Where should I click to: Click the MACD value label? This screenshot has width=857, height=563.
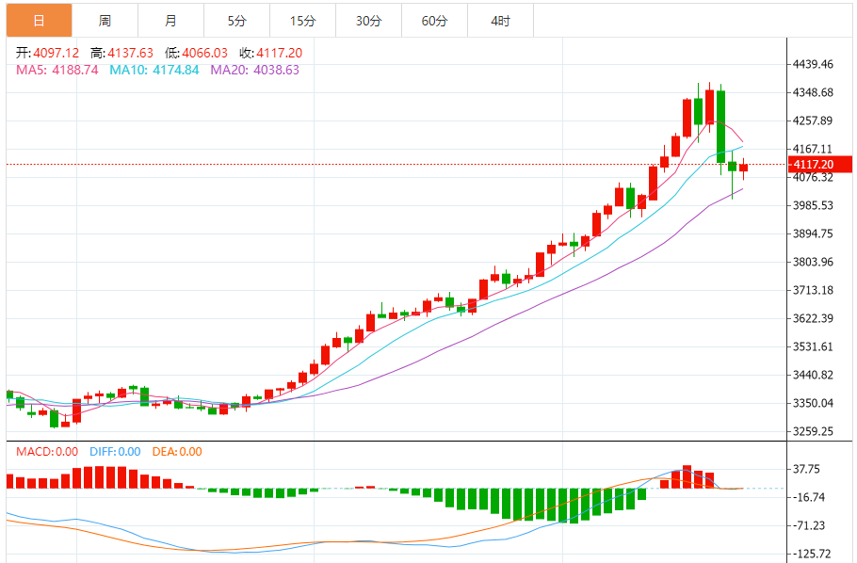pos(47,452)
